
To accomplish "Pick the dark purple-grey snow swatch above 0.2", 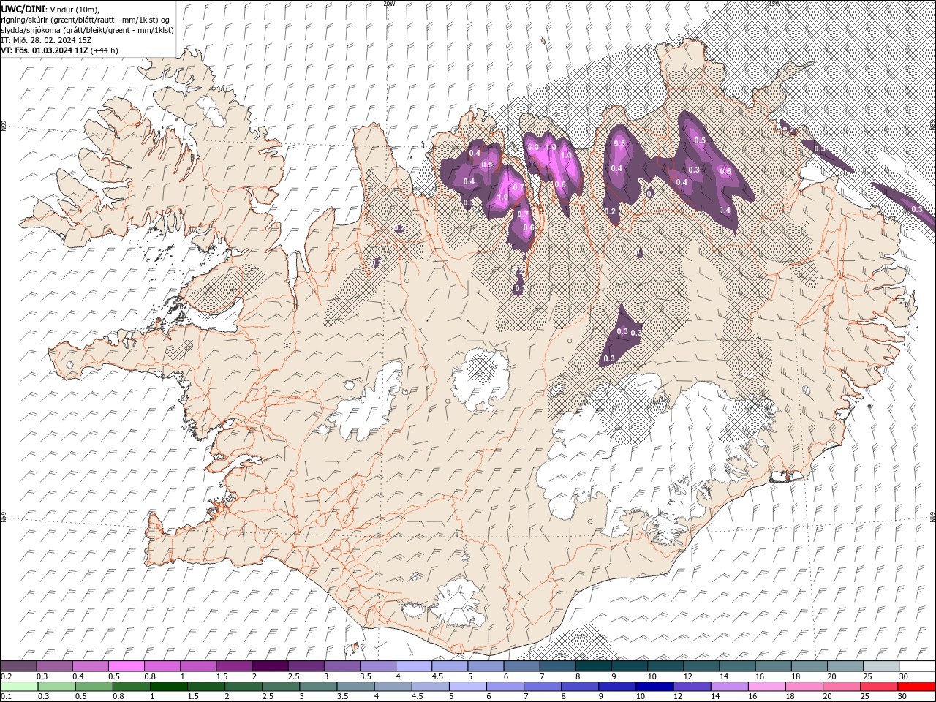I will click(x=19, y=666).
